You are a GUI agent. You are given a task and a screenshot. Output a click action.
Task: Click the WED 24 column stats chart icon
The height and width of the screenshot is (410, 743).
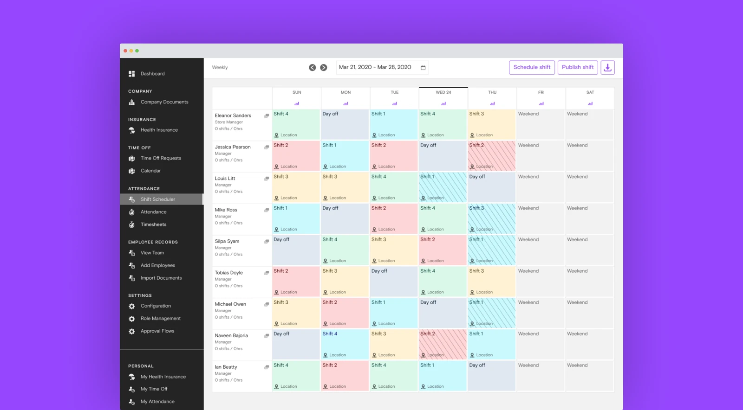(x=443, y=103)
